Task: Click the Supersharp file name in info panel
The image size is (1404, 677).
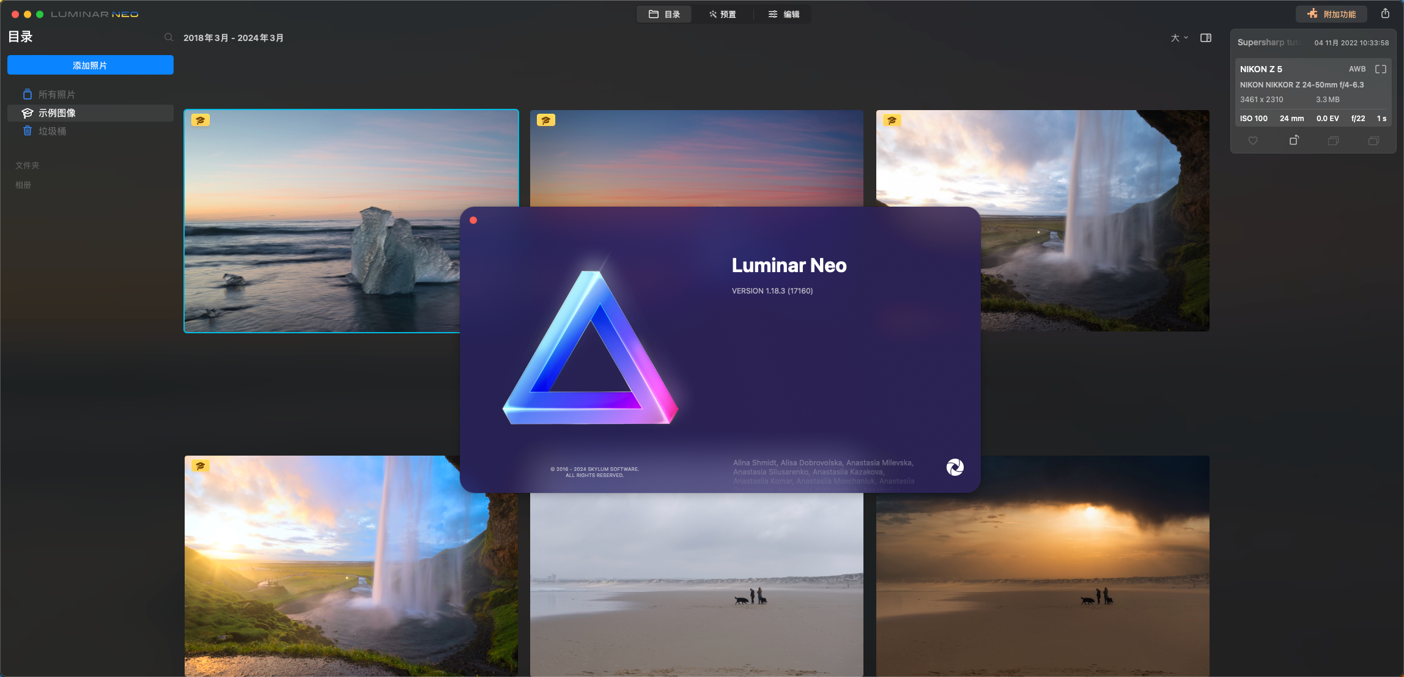Action: click(1269, 42)
